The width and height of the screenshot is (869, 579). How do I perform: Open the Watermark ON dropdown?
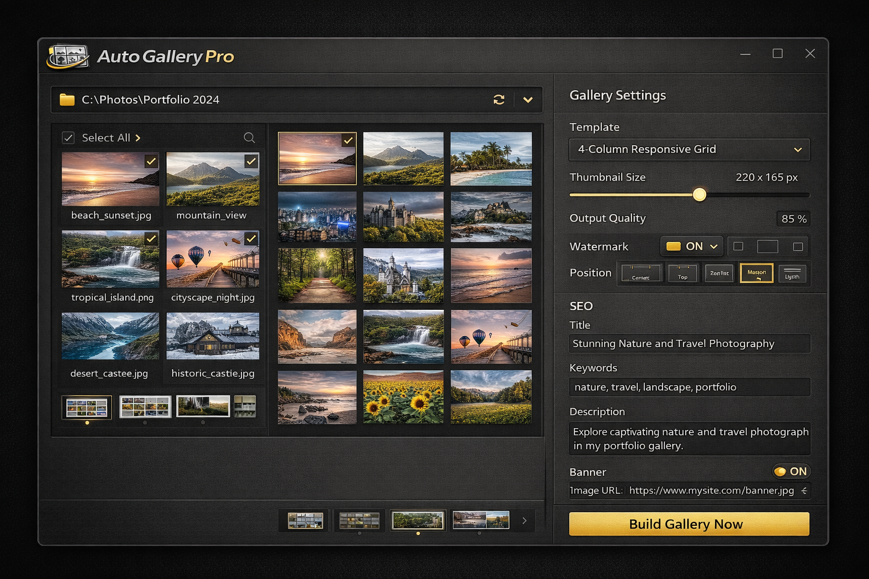point(691,246)
